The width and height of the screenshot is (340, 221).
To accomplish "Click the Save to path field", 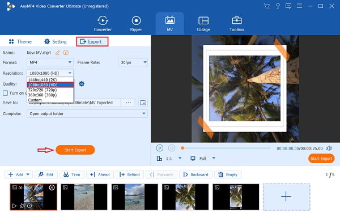I will click(74, 103).
